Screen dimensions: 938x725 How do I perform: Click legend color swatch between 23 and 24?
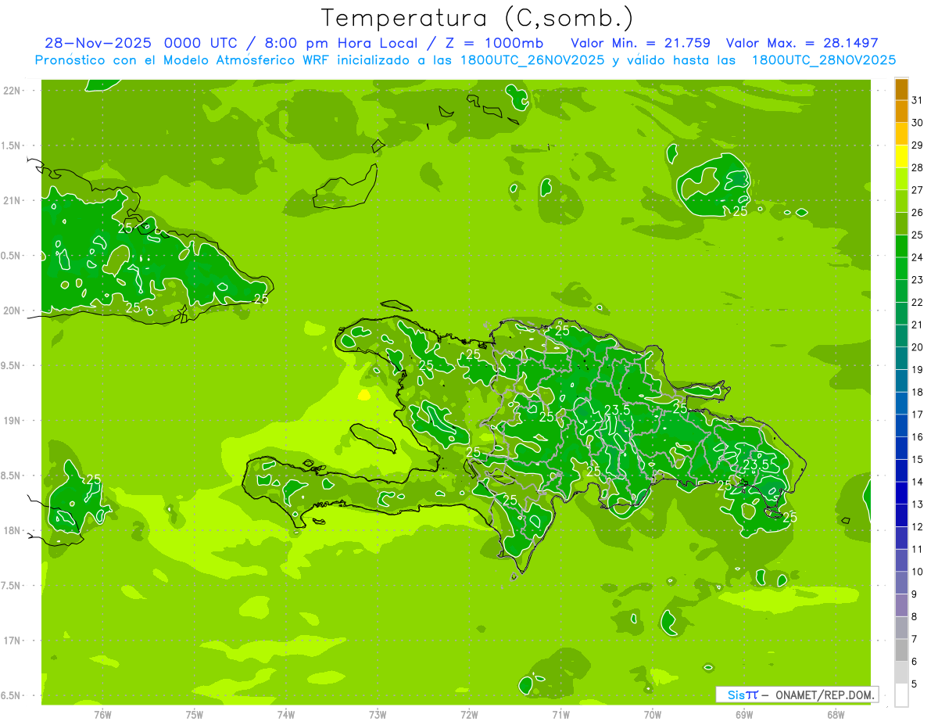click(x=901, y=268)
